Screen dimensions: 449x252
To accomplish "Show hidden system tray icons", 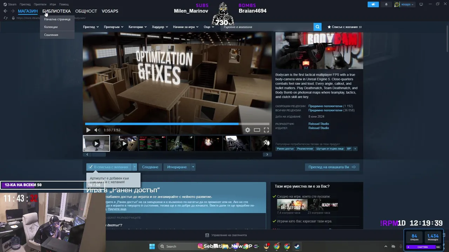I will (386, 246).
